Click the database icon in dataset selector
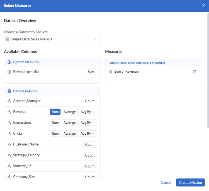 (7, 39)
